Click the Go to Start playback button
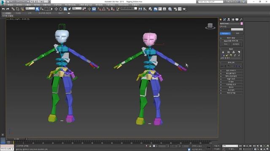270x151 pixels. (x=240, y=146)
